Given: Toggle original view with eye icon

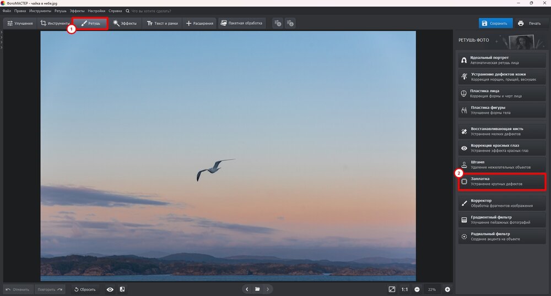Looking at the screenshot, I should point(110,289).
